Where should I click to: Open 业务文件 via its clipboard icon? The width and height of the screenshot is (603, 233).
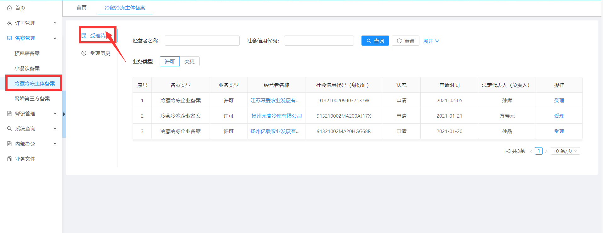coord(9,159)
